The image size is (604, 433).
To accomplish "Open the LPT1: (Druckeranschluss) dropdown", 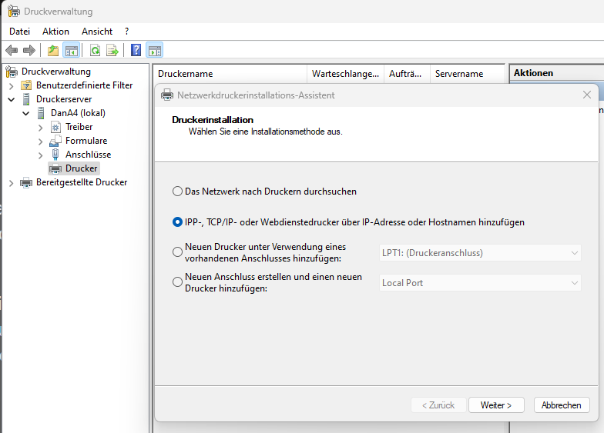I will (480, 253).
